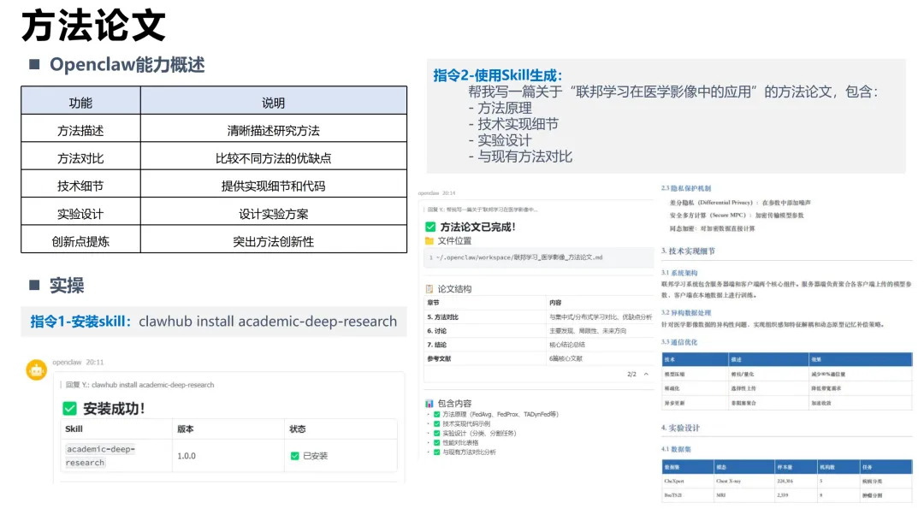The width and height of the screenshot is (924, 520).
Task: Click the 参考文献 row
Action: click(x=539, y=358)
